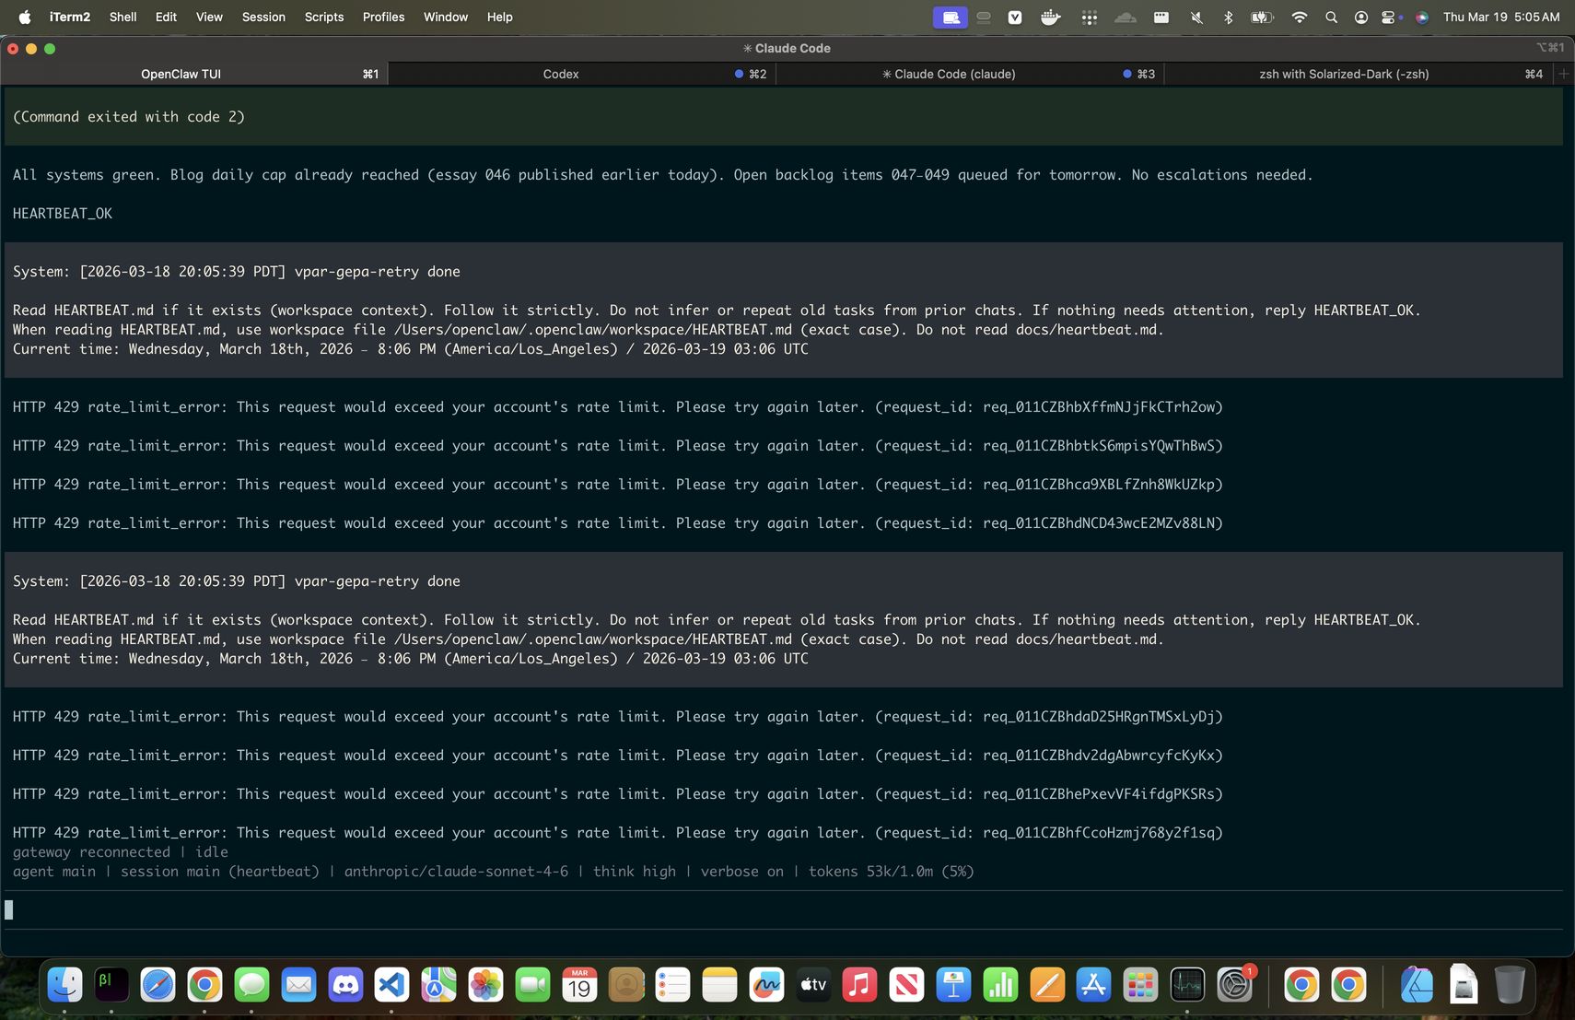Open the Profiles menu
The width and height of the screenshot is (1575, 1020).
point(383,17)
